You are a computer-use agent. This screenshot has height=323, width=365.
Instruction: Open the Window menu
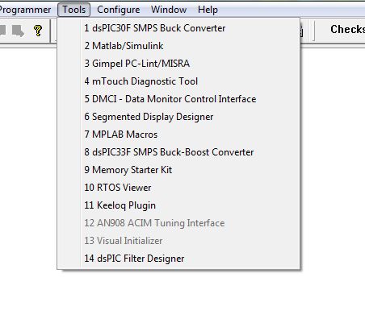tap(169, 10)
